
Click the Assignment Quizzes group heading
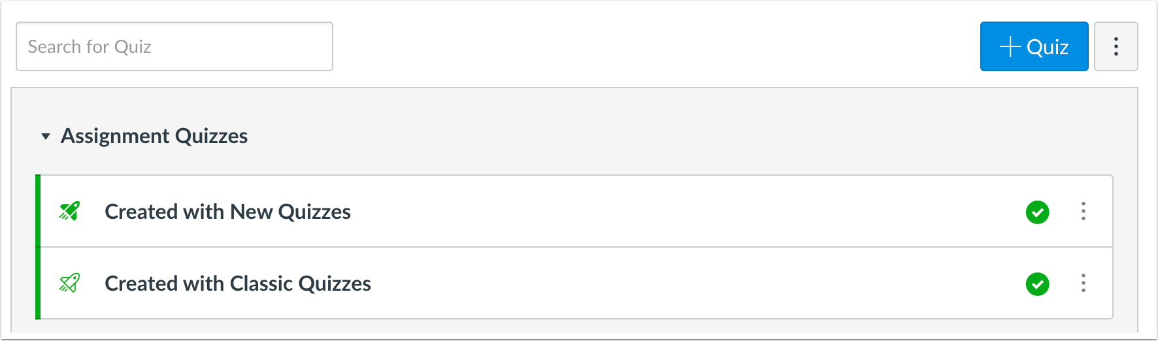coord(154,136)
